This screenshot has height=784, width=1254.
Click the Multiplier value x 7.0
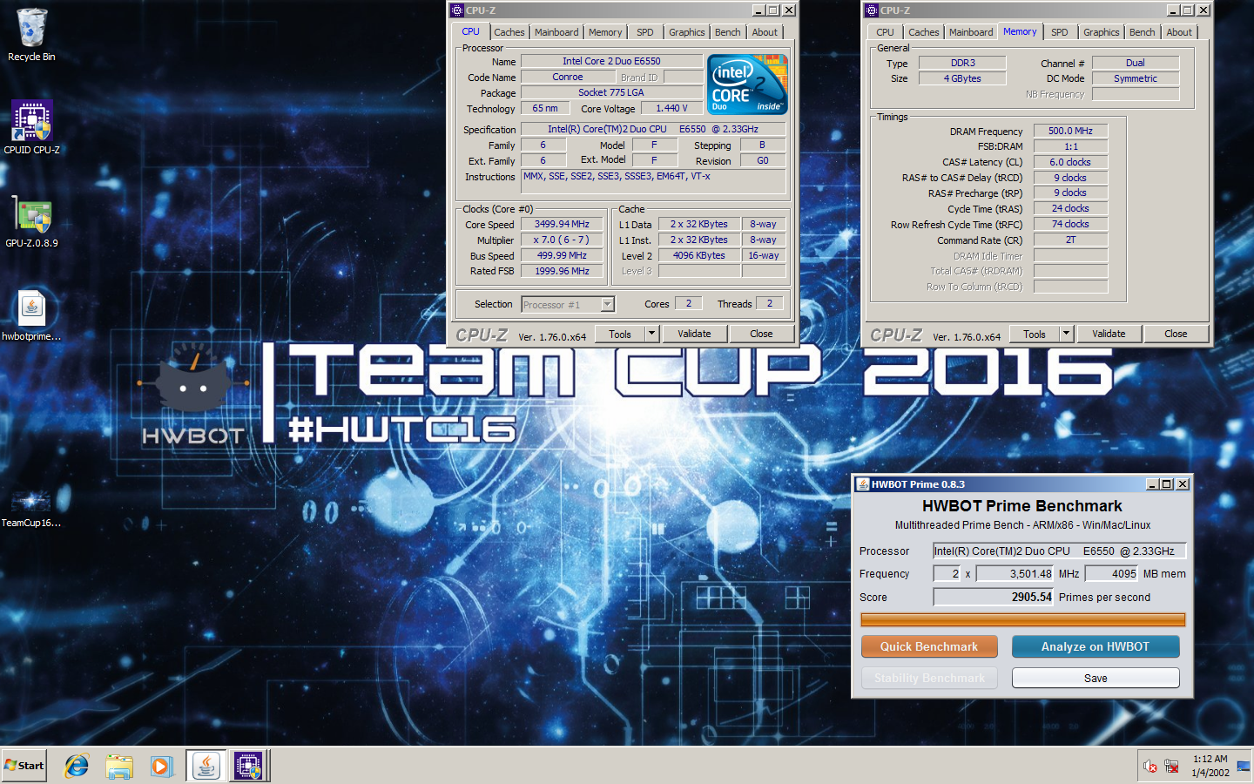pyautogui.click(x=562, y=240)
